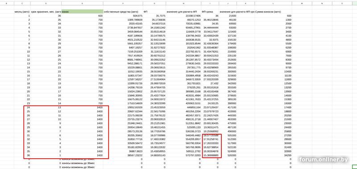Image resolution: width=357 pixels, height=169 pixels.
Task: Click the "месяц (авто)" header cell
Action: [22, 12]
